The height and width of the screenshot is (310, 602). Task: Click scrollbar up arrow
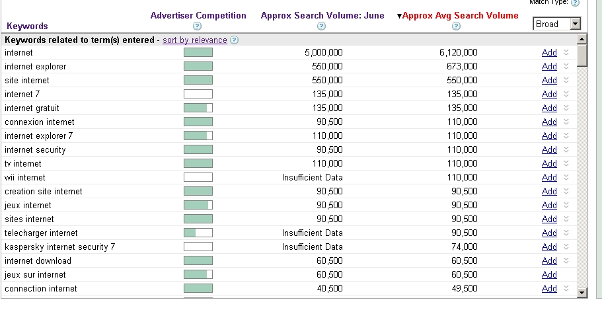pyautogui.click(x=582, y=39)
